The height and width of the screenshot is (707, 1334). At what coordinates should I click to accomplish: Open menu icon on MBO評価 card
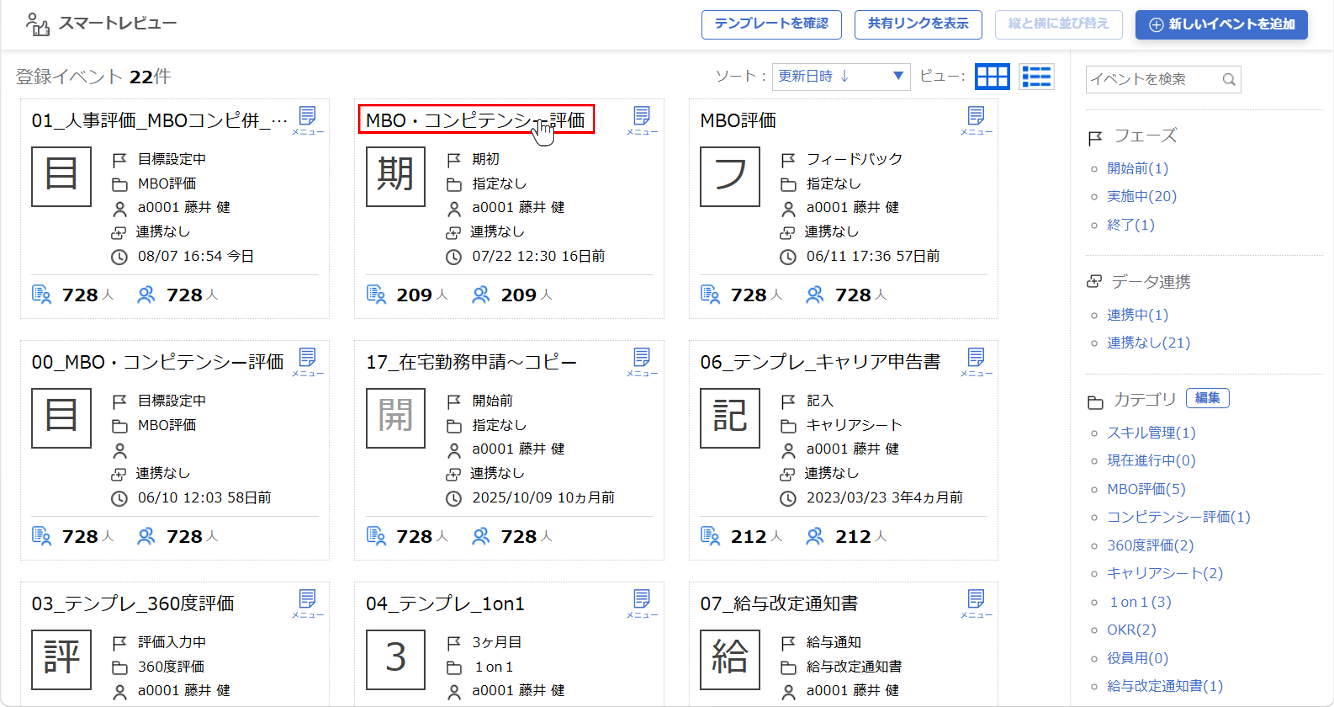[x=976, y=120]
